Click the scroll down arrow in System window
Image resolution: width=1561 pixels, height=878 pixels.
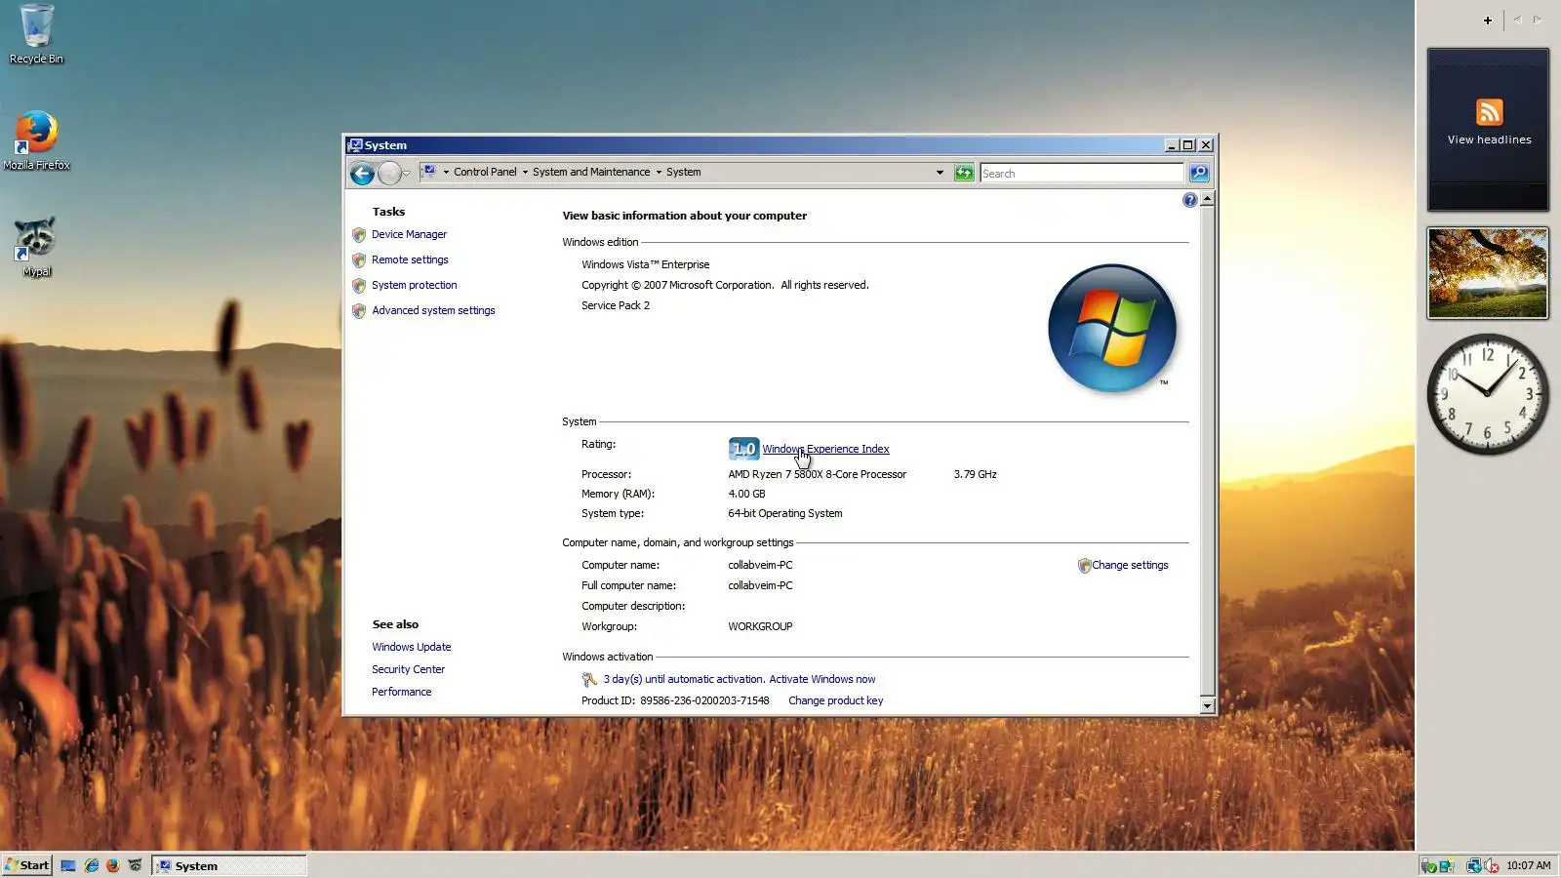pos(1208,706)
